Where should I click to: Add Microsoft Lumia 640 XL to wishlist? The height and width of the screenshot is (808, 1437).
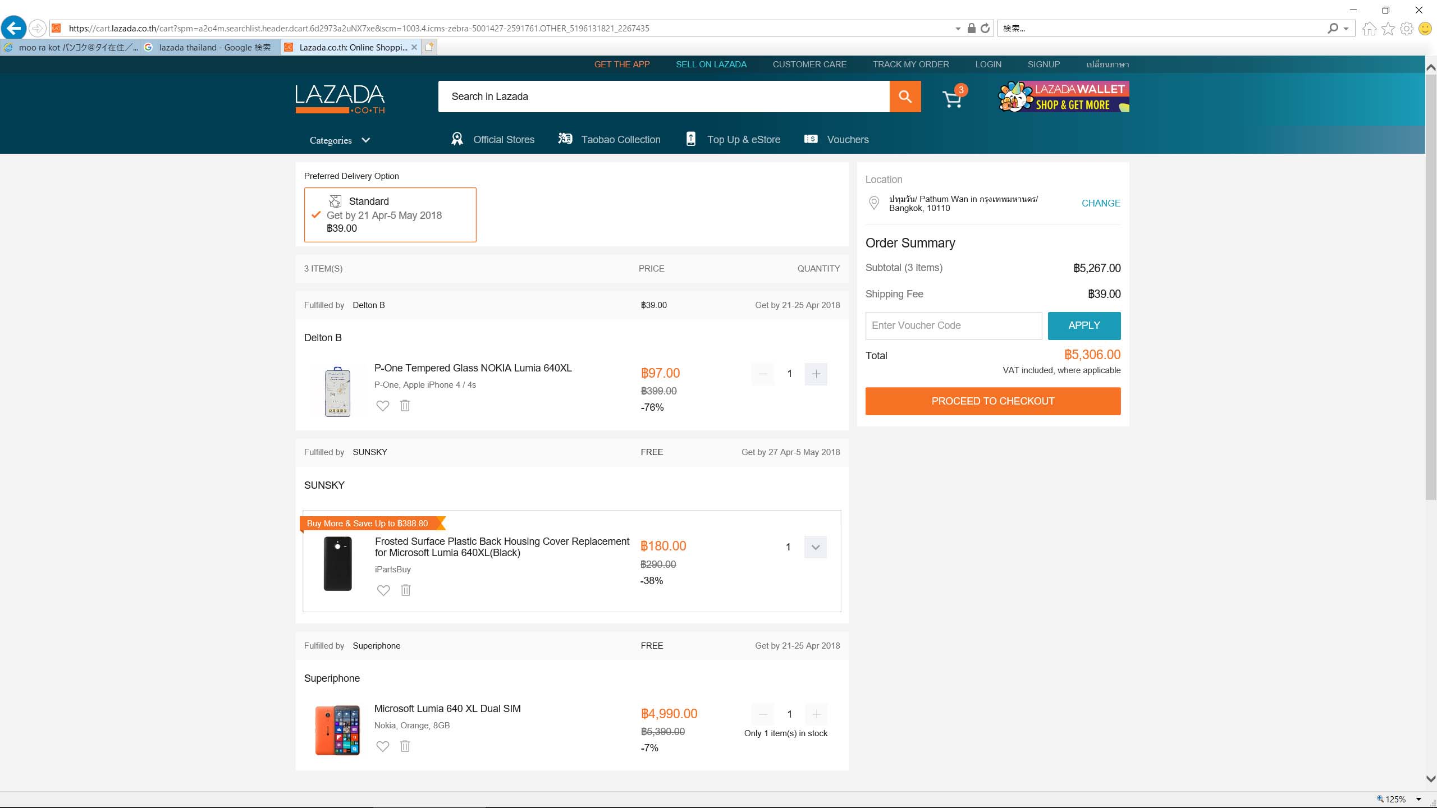382,746
